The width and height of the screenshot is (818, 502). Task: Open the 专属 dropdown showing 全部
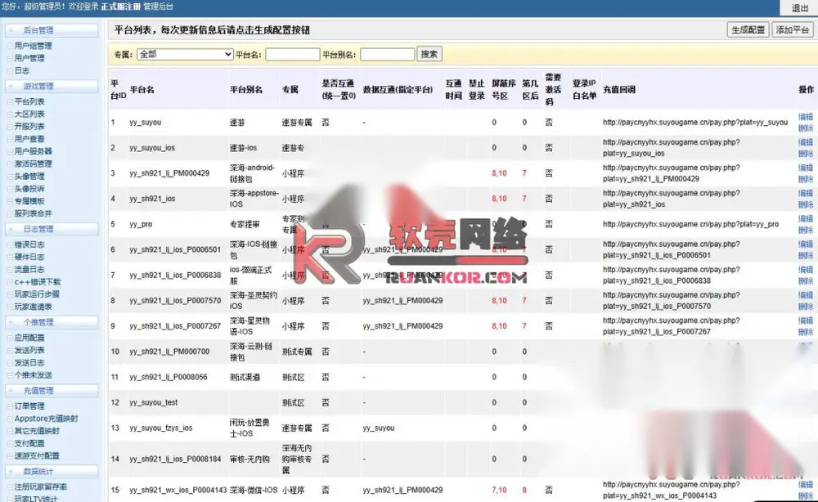click(185, 54)
